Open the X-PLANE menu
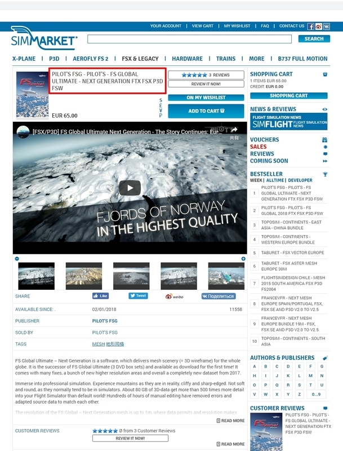Screen dimensions: 343x451 pos(24,59)
